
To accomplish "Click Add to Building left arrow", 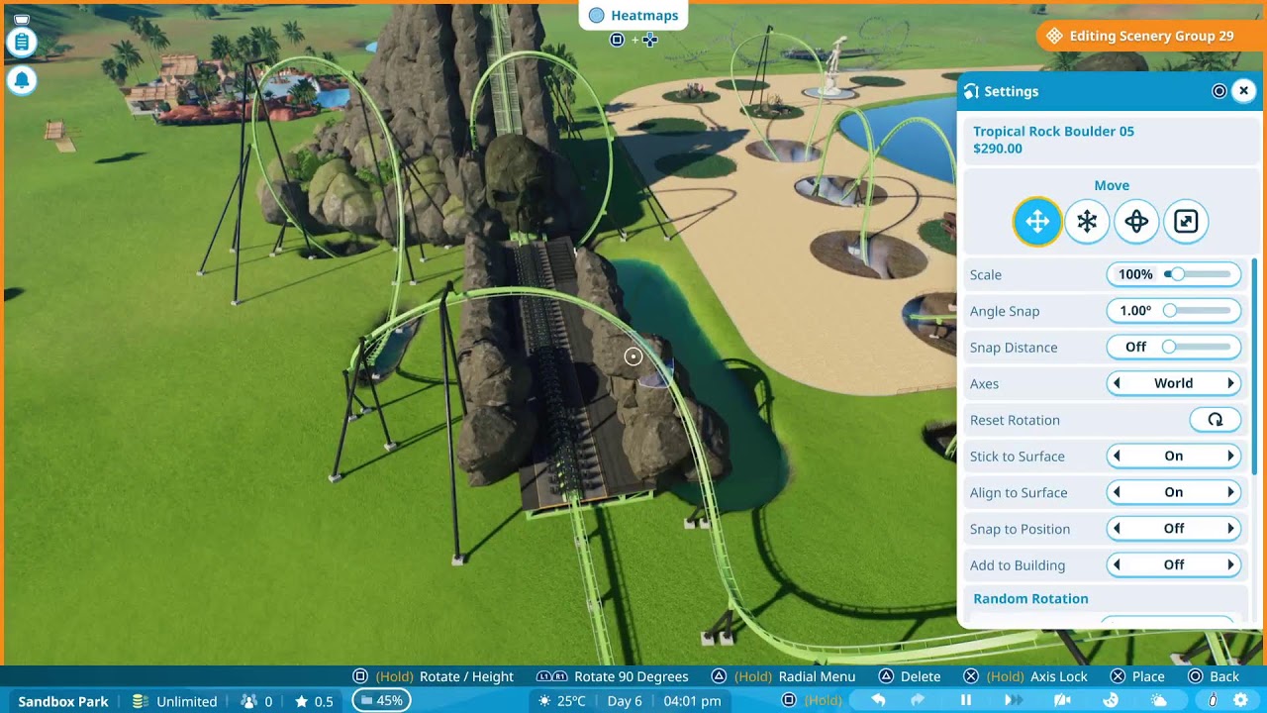I will click(1118, 564).
